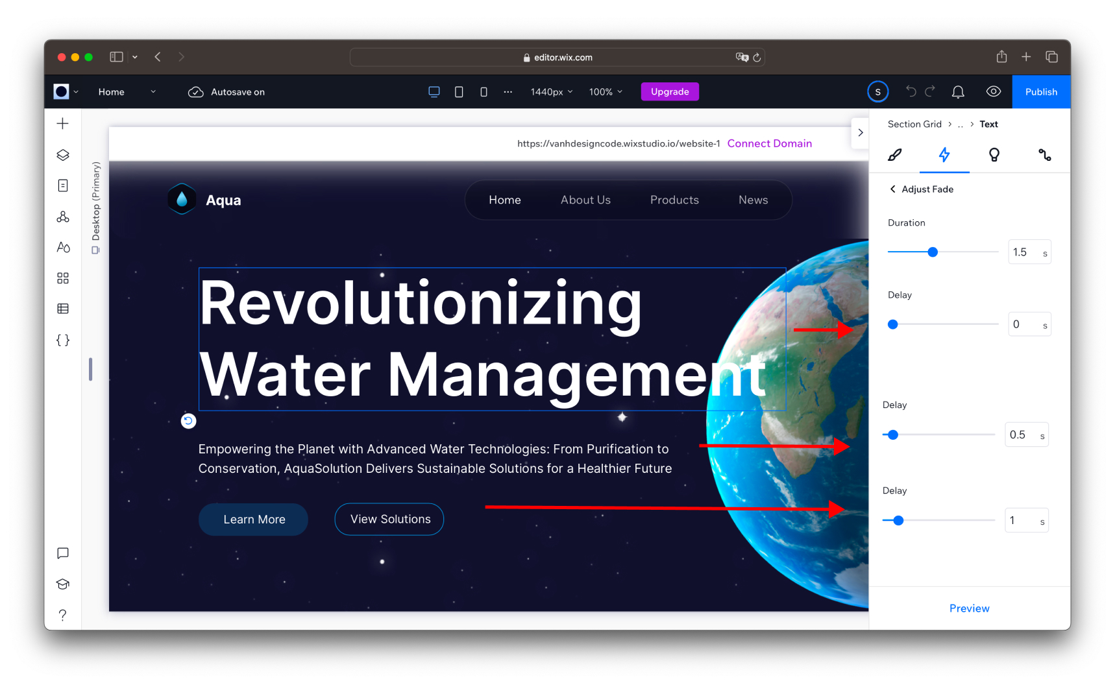Open the Code braces panel
The height and width of the screenshot is (694, 1115).
pyautogui.click(x=63, y=340)
